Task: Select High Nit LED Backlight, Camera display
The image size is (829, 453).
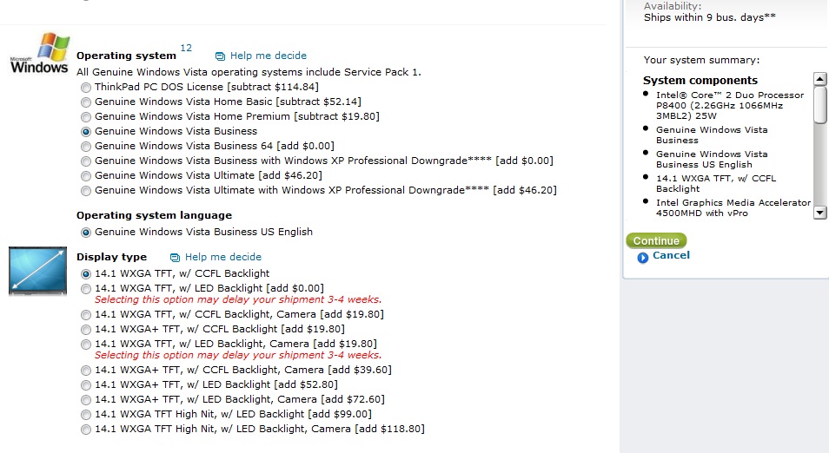Action: (86, 430)
